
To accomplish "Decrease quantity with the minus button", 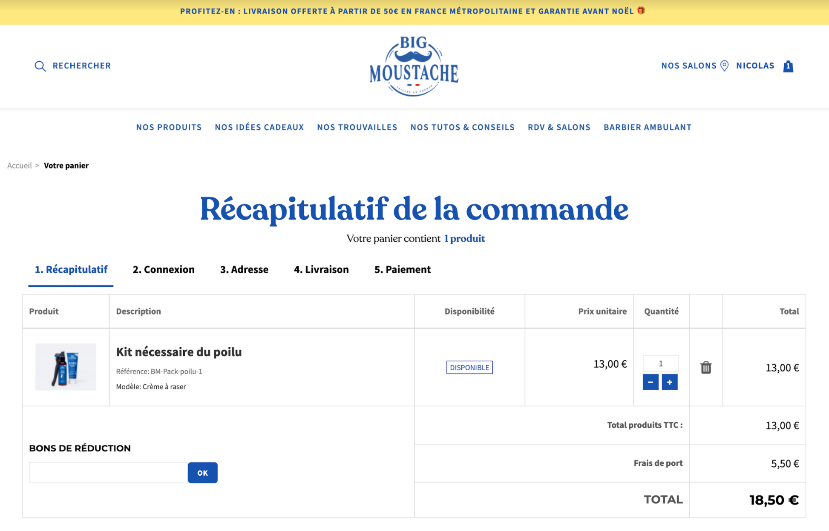I will (651, 382).
